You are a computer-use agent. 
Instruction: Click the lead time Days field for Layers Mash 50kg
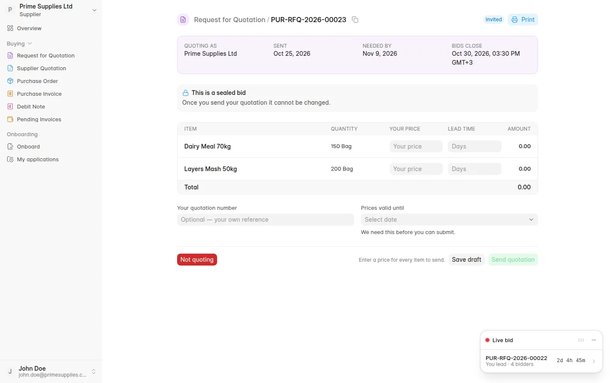474,169
